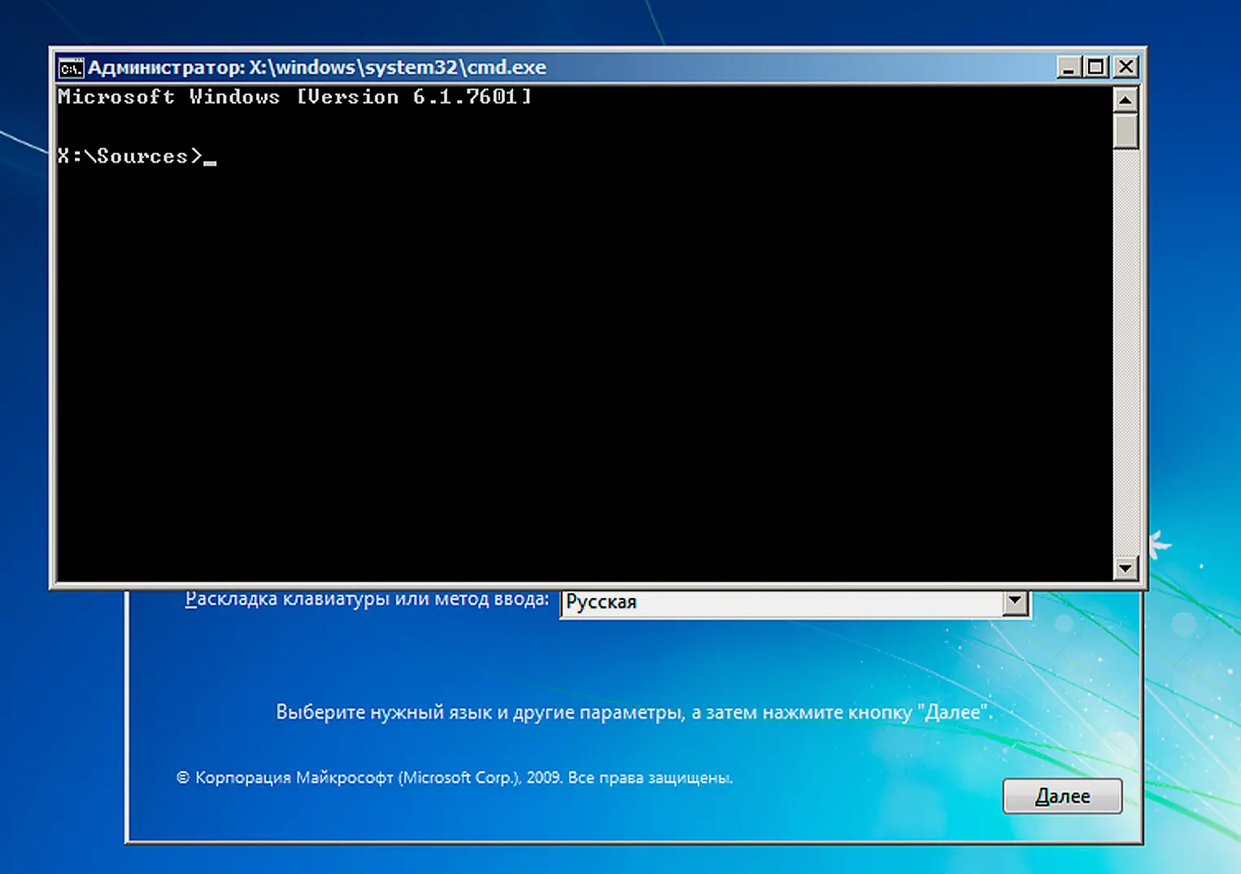Viewport: 1241px width, 874px height.
Task: Click the cmd.exe system menu icon
Action: point(71,68)
